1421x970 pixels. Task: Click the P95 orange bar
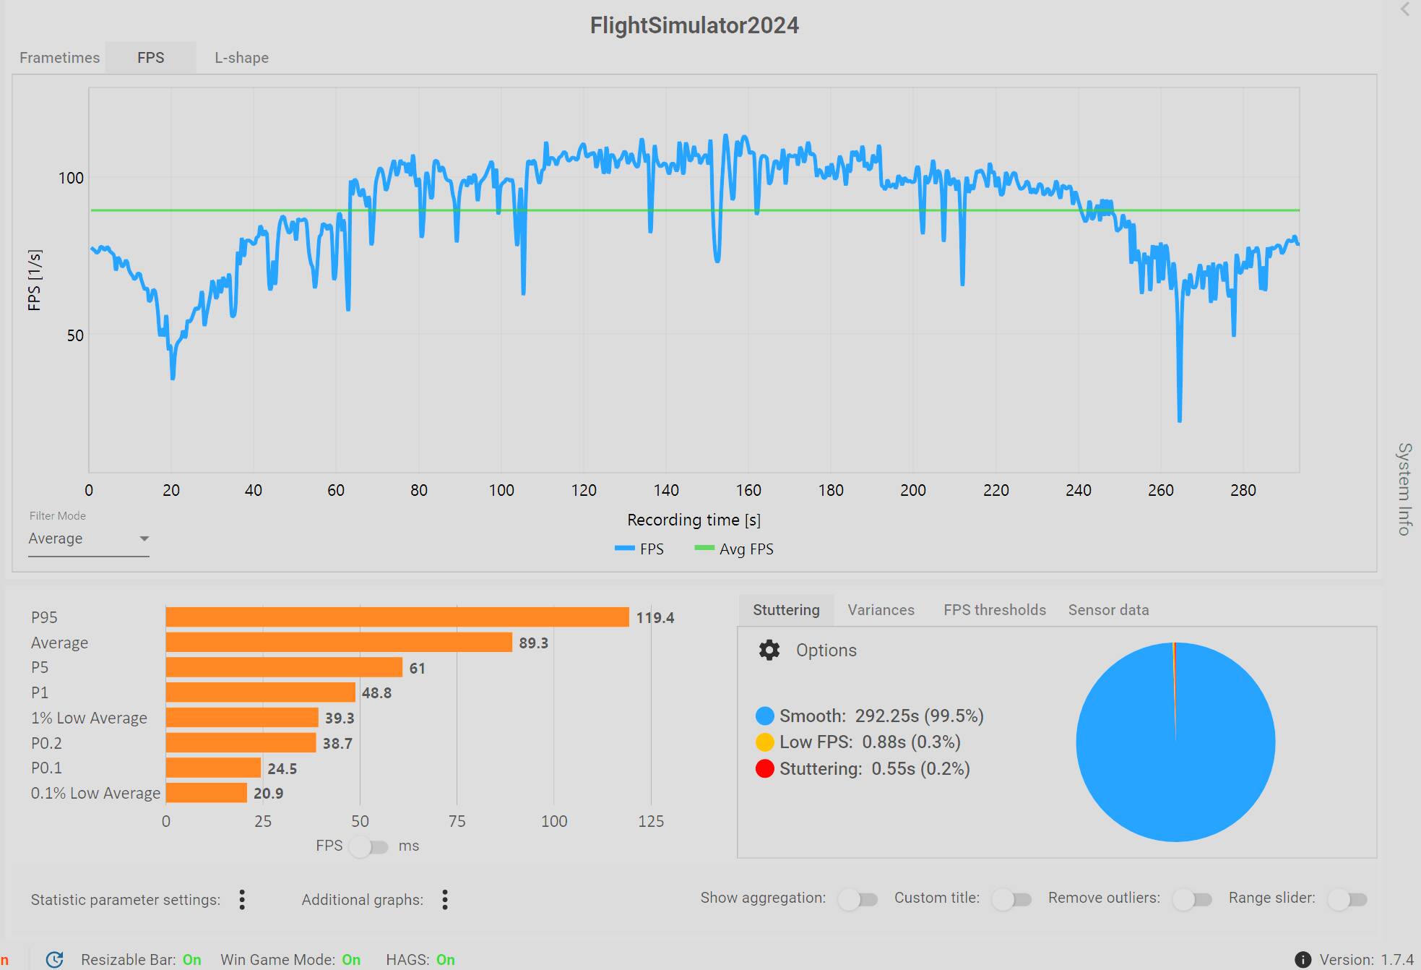tap(397, 617)
